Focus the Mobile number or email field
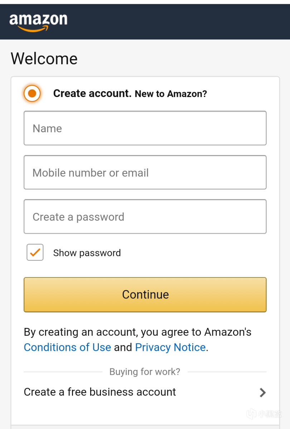The height and width of the screenshot is (429, 290). click(x=145, y=172)
